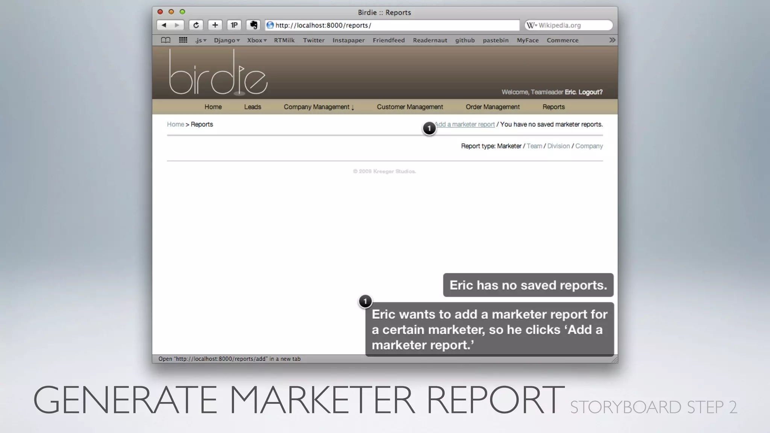Open the Twitter bookmark
Image resolution: width=770 pixels, height=433 pixels.
coord(314,40)
